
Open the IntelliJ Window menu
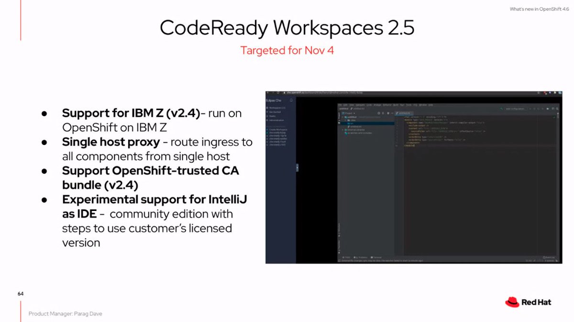coord(423,105)
